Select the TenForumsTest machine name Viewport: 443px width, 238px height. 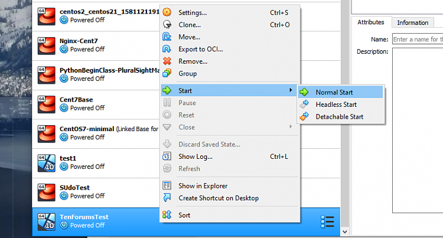[84, 217]
